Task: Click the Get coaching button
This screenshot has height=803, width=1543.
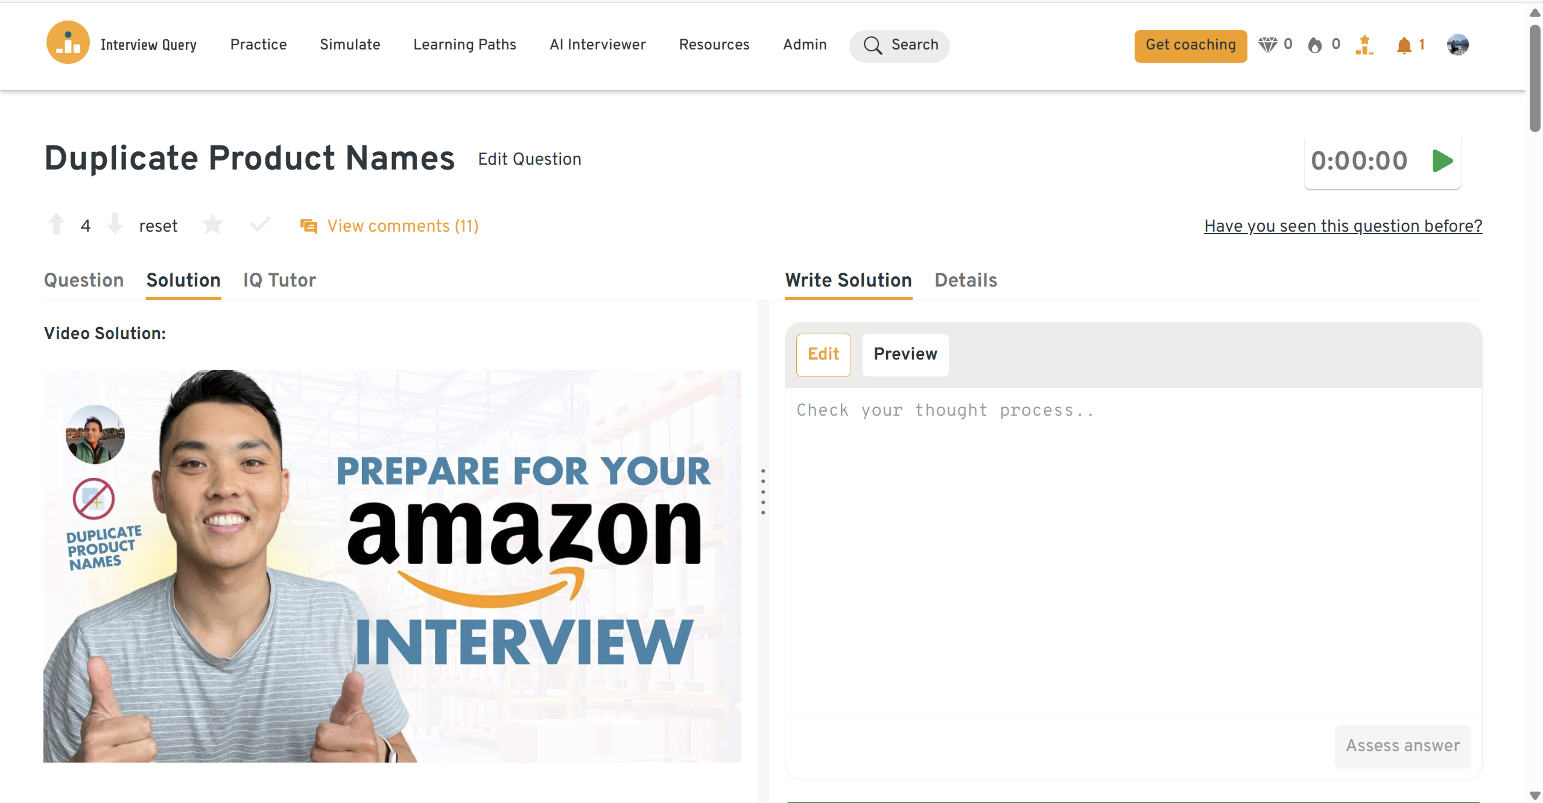Action: point(1190,45)
